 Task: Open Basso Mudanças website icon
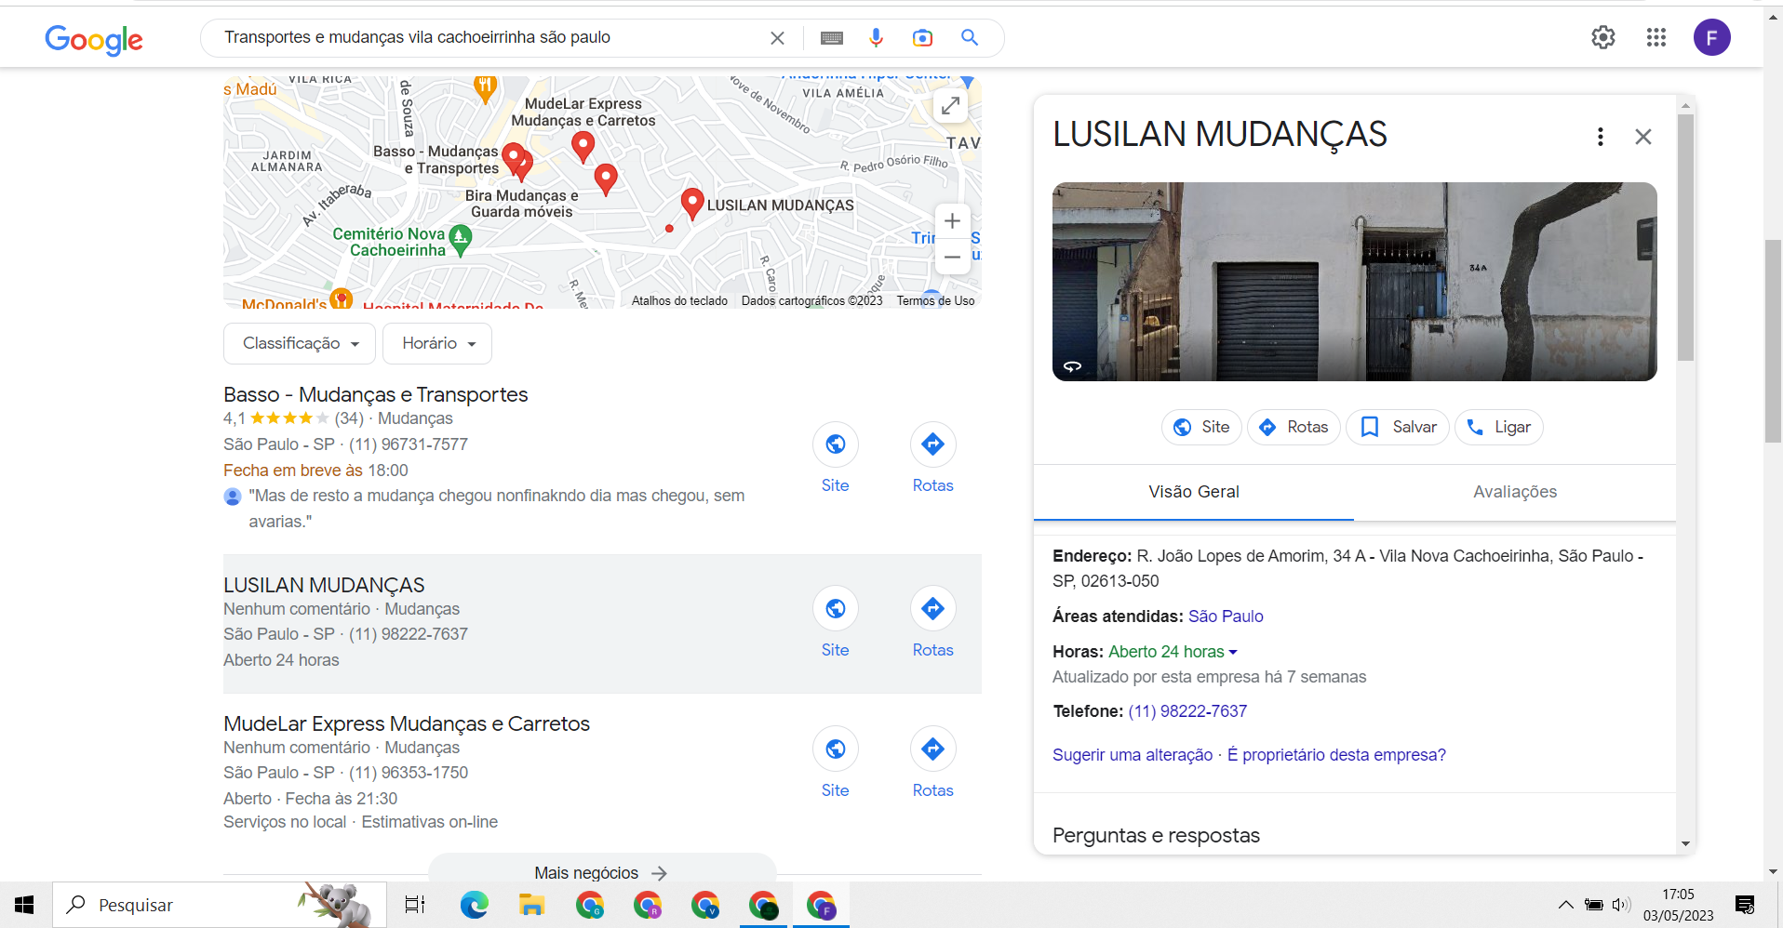click(836, 444)
